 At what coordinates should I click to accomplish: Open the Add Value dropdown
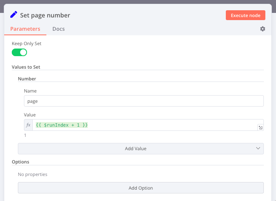(x=141, y=149)
